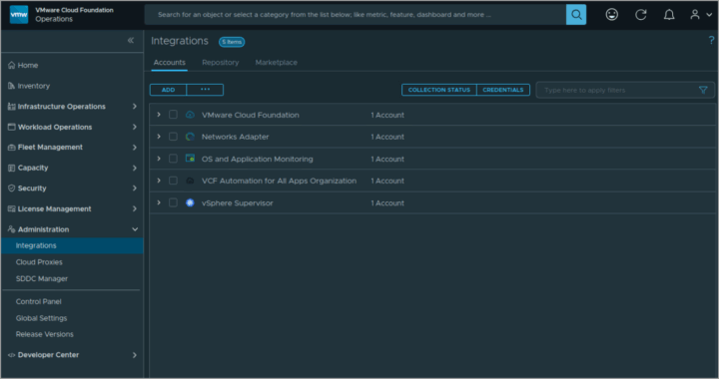Open the notifications bell
719x379 pixels.
click(x=669, y=15)
